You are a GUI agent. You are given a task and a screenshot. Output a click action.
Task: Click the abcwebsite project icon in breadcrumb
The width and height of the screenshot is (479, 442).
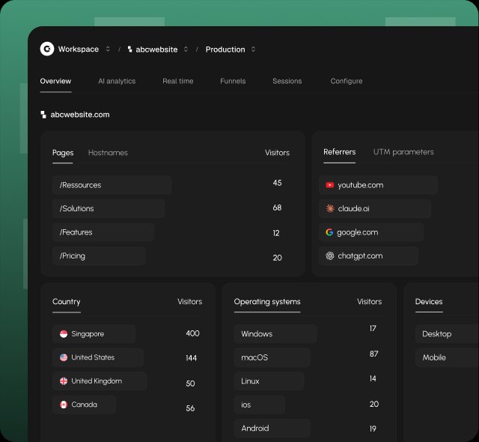[x=129, y=49]
